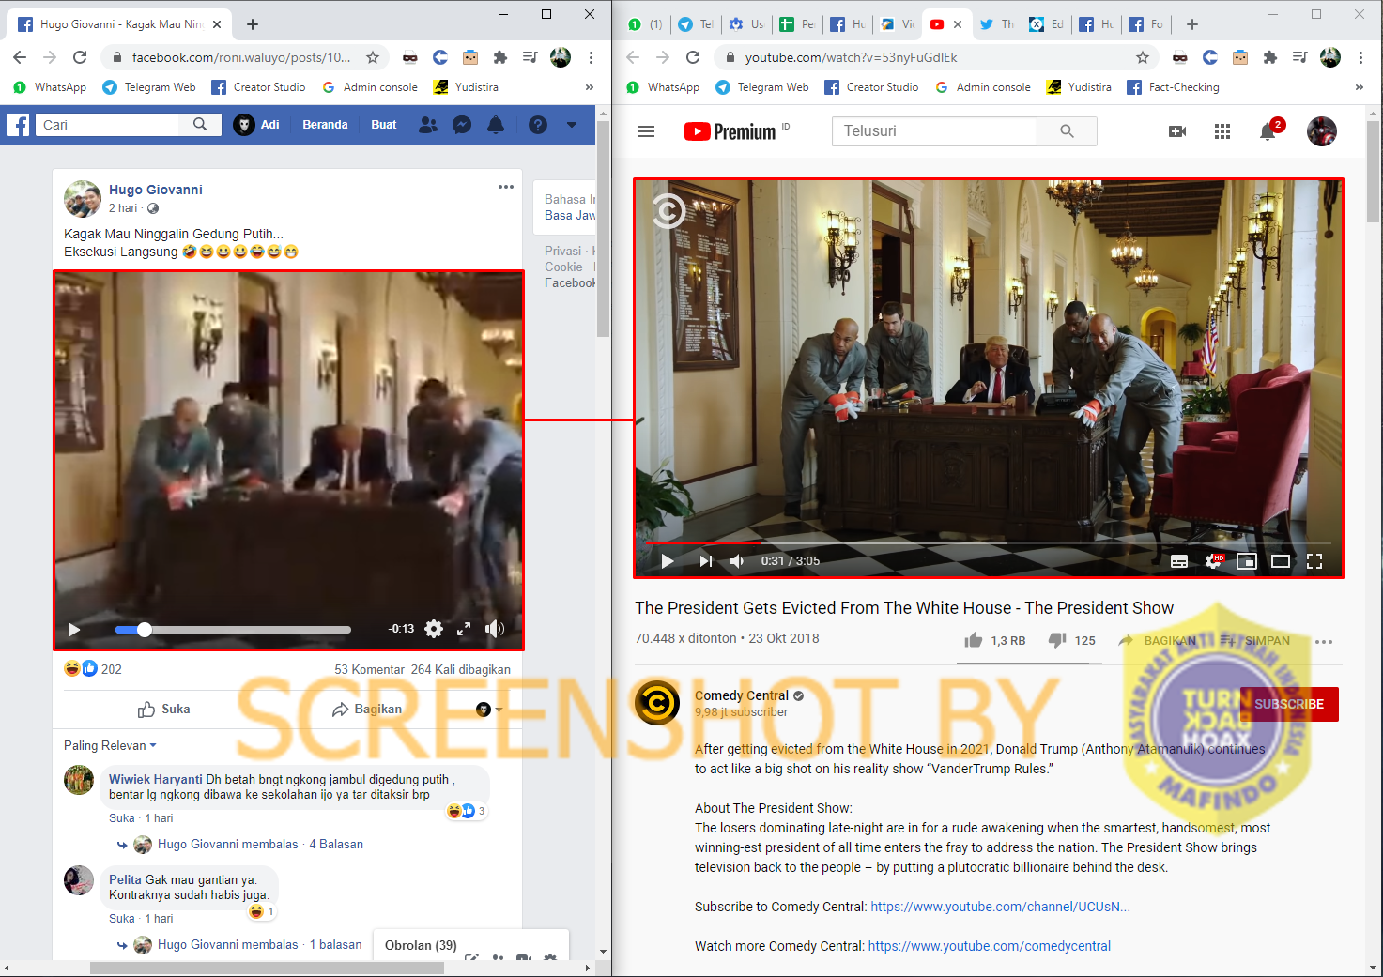Bookmark the Facebook page with star icon
This screenshot has width=1383, height=977.
click(x=373, y=57)
